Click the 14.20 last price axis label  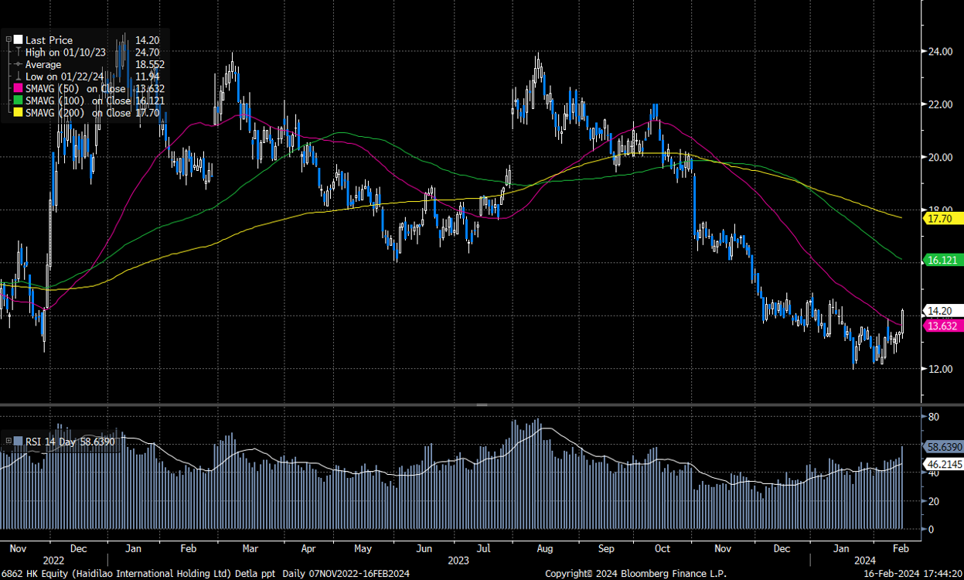[x=939, y=312]
